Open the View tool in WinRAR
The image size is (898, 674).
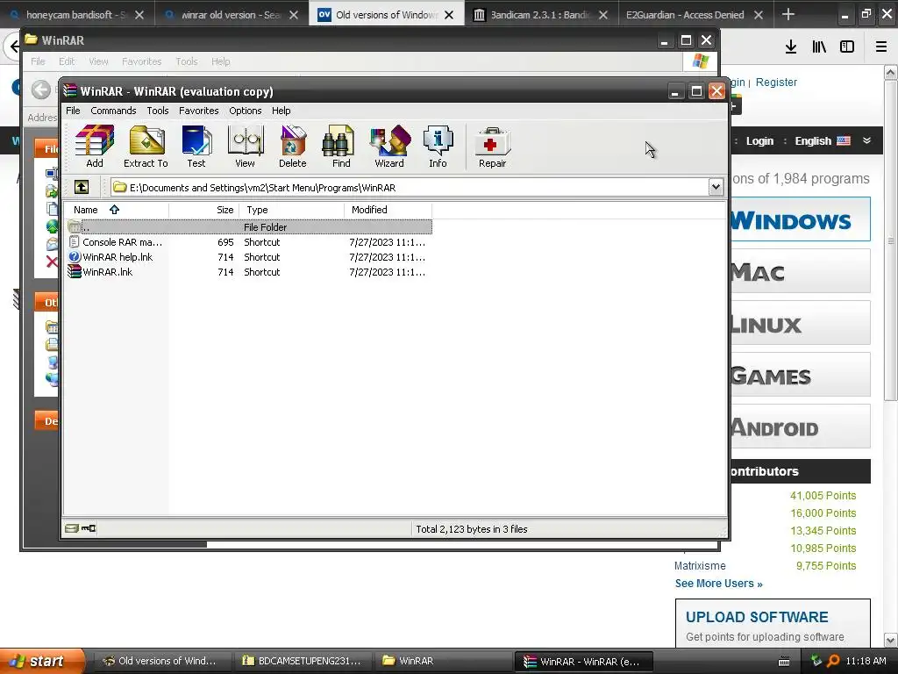246,147
